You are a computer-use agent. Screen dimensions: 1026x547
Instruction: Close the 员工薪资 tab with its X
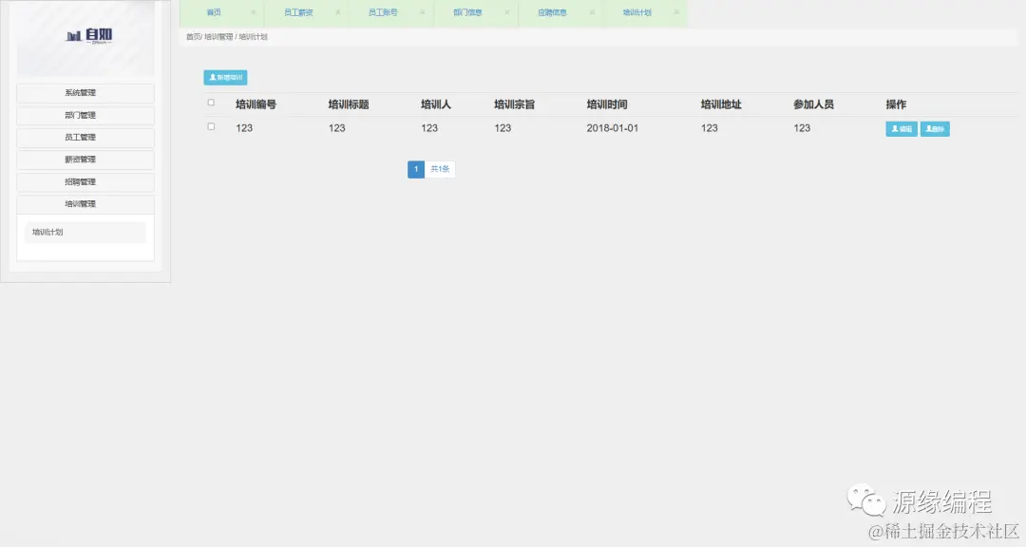tap(337, 12)
